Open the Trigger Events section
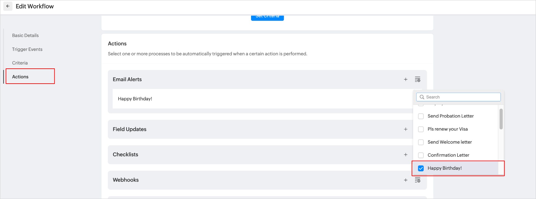The image size is (536, 199). pos(27,49)
